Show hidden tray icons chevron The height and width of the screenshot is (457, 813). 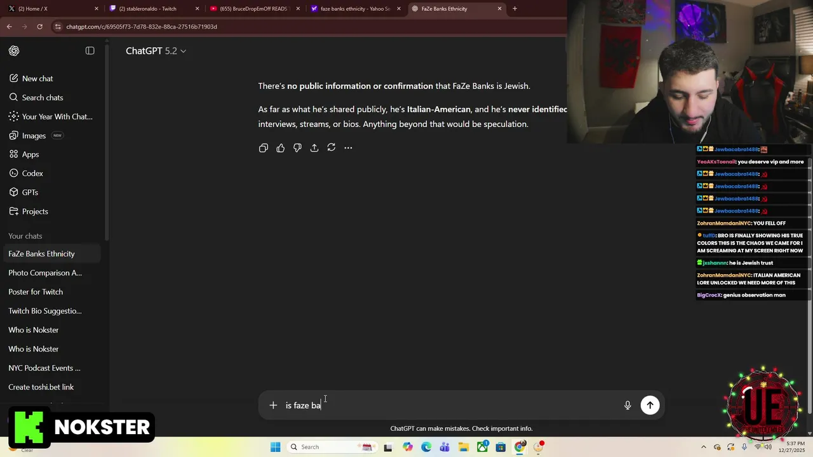[x=703, y=447]
